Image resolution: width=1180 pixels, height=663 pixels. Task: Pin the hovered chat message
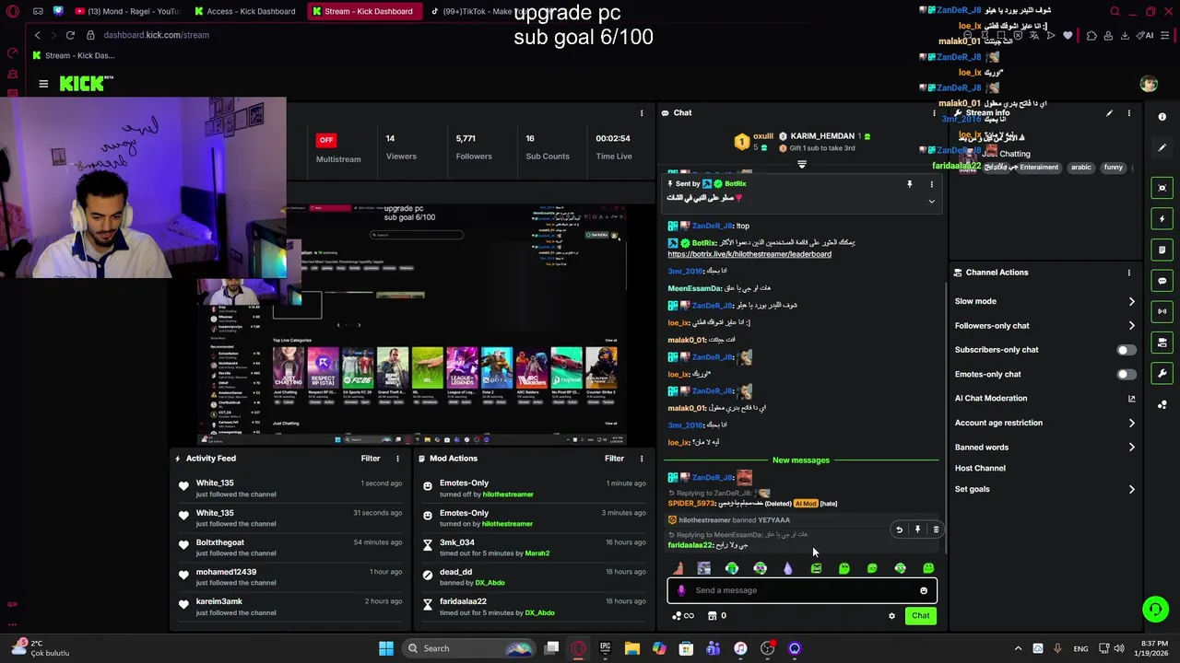[917, 529]
